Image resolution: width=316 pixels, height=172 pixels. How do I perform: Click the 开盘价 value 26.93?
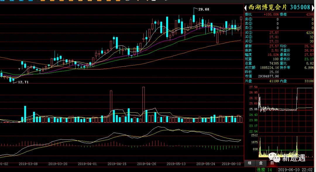(309, 51)
